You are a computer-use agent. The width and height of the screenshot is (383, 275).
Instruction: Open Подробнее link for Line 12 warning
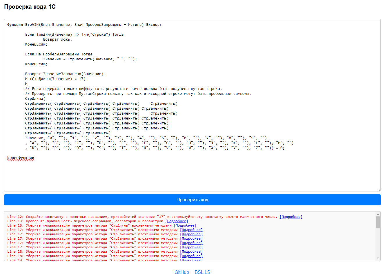point(291,217)
